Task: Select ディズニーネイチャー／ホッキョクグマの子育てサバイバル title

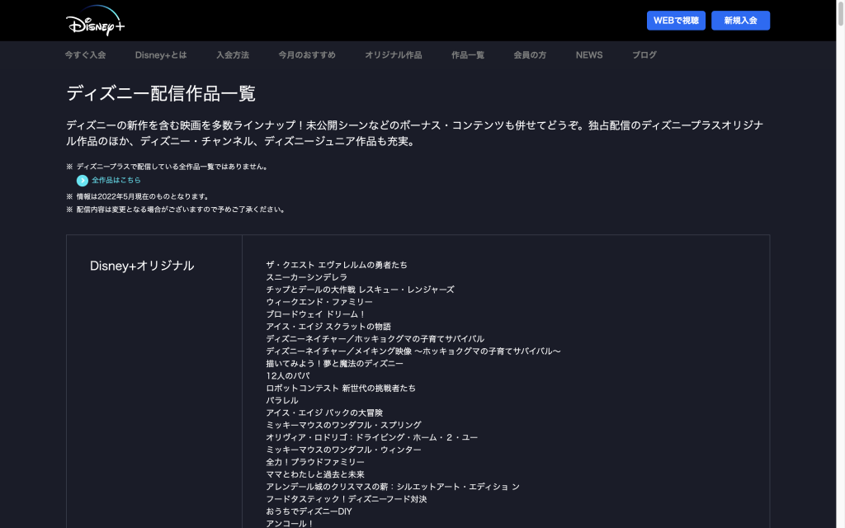Action: (x=375, y=339)
